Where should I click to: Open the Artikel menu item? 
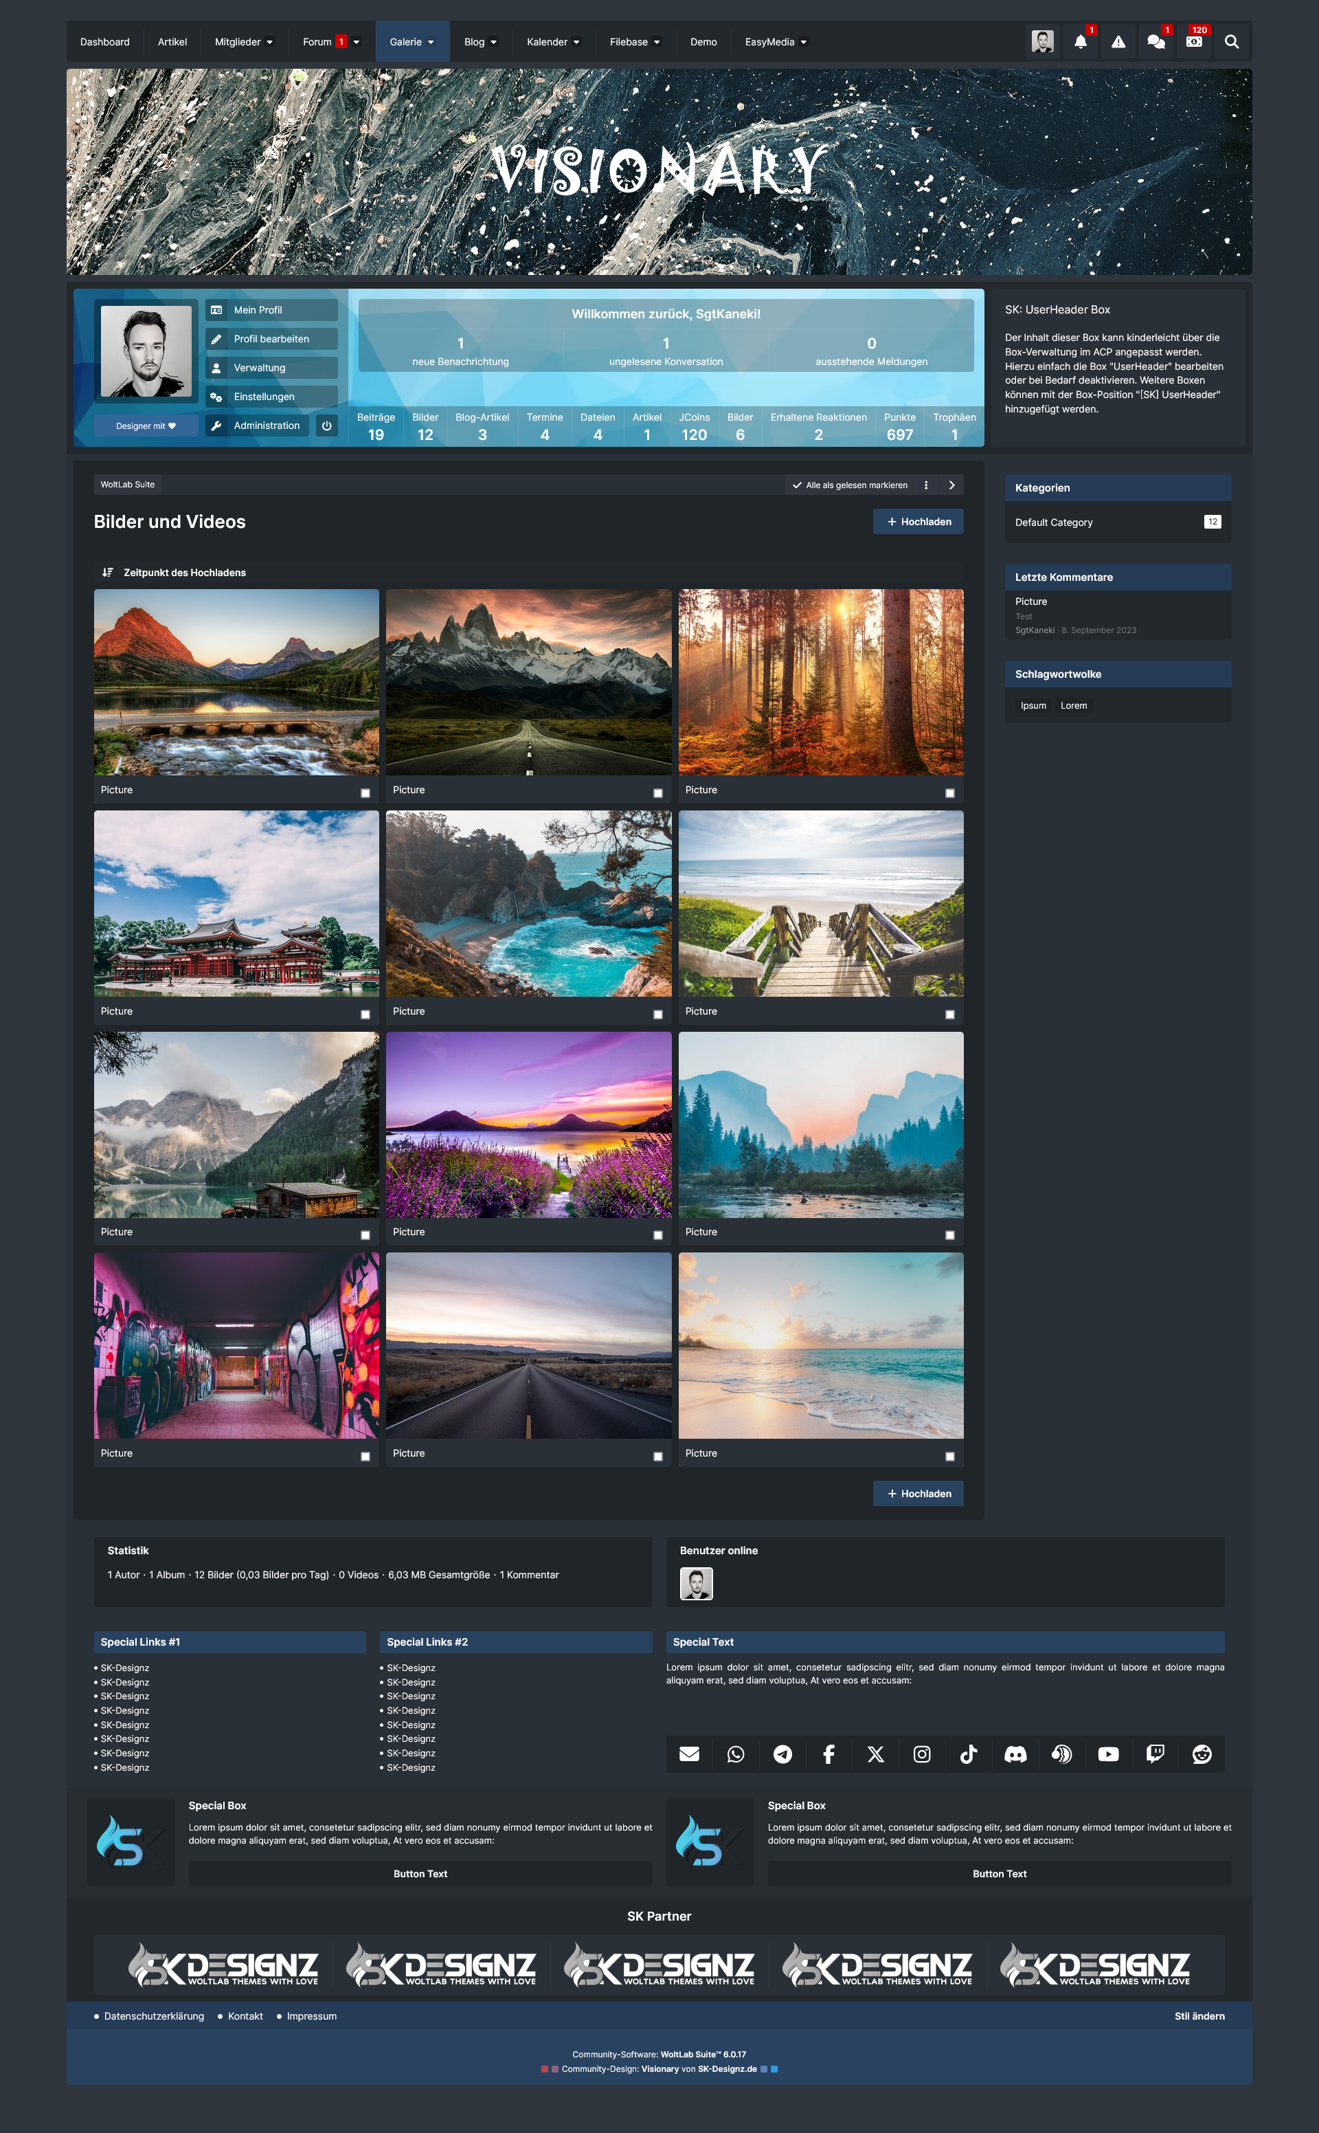coord(172,42)
